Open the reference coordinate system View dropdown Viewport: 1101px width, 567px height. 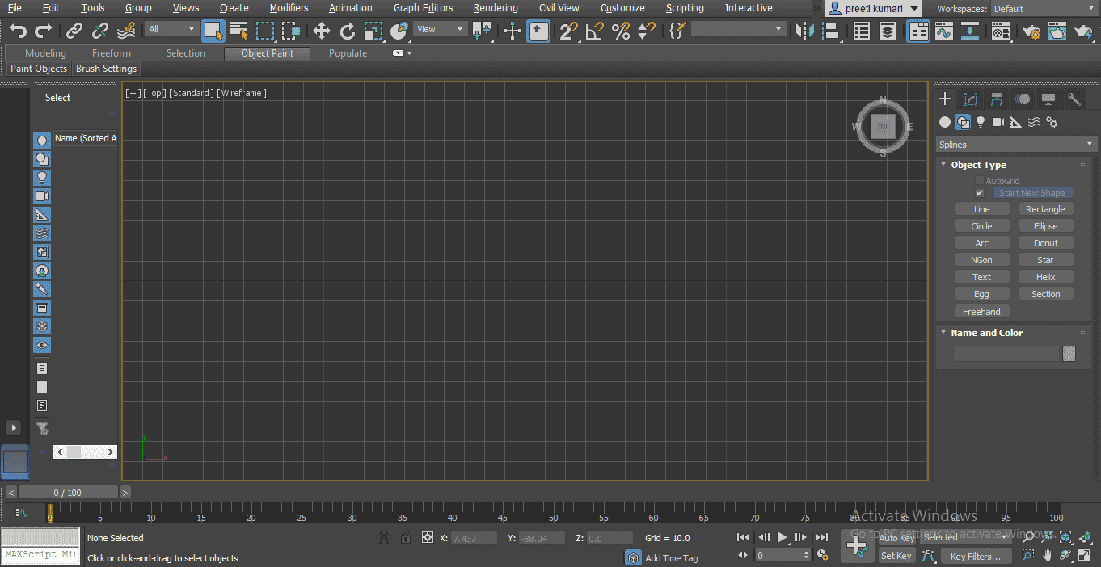440,28
